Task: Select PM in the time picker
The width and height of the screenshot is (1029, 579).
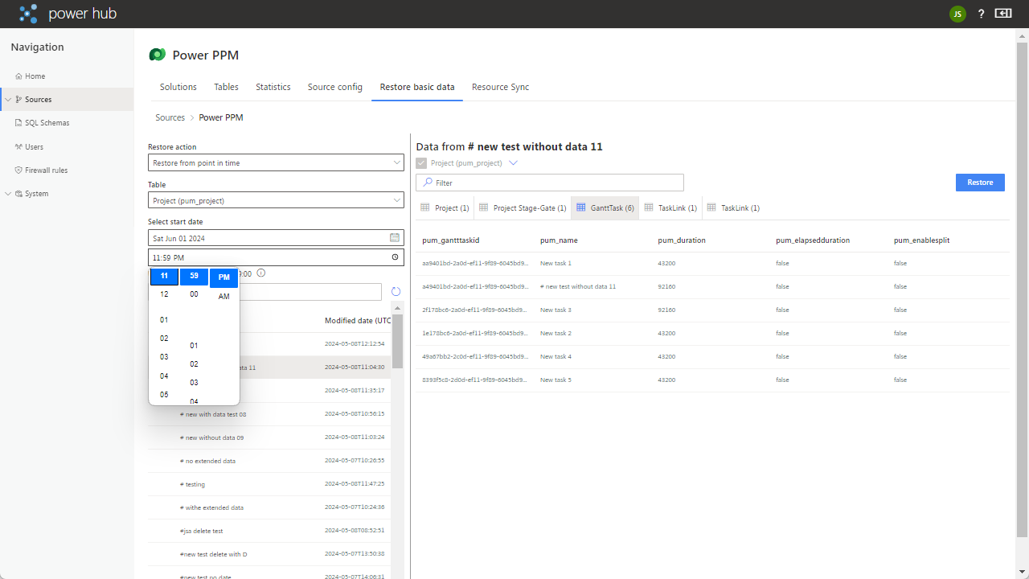Action: pos(223,277)
